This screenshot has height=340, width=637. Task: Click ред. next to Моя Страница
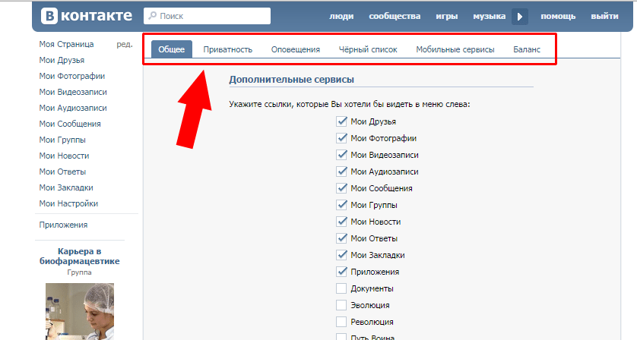(125, 44)
